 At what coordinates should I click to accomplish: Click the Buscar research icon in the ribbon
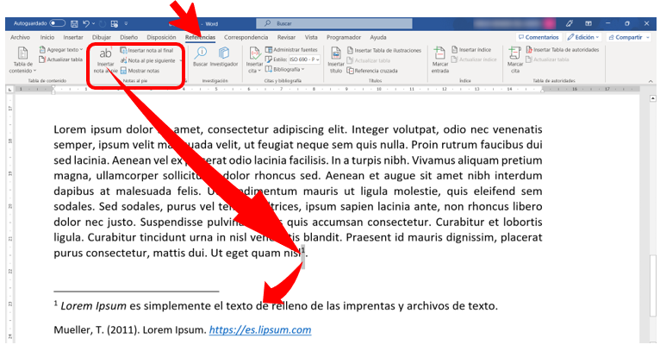201,56
